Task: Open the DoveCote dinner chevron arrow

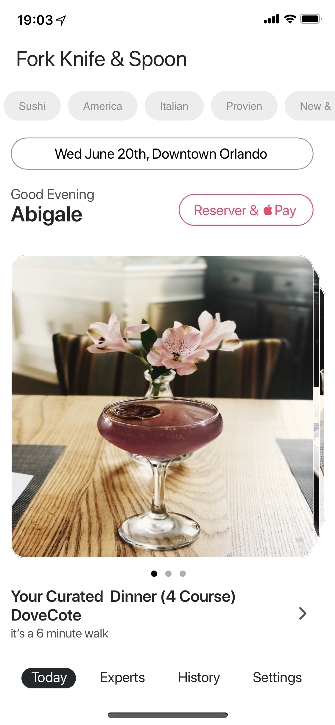Action: [303, 613]
